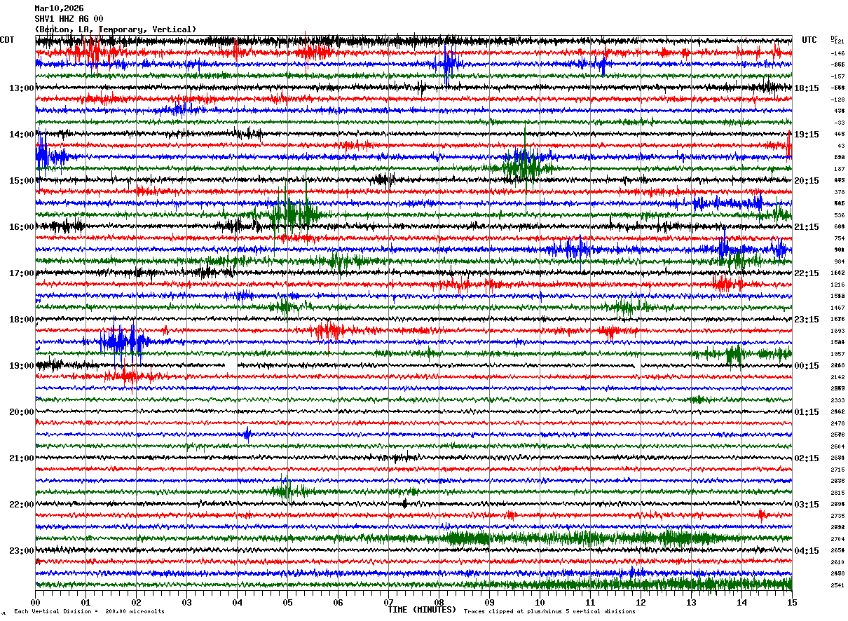Click the 19:15 UTC time label

click(807, 135)
